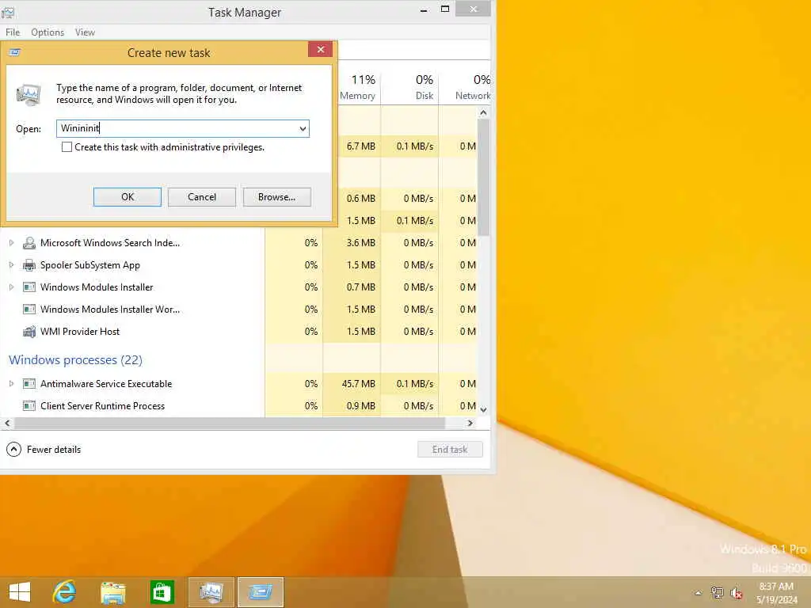Image resolution: width=811 pixels, height=608 pixels.
Task: Sort by the Memory column header
Action: click(x=358, y=87)
